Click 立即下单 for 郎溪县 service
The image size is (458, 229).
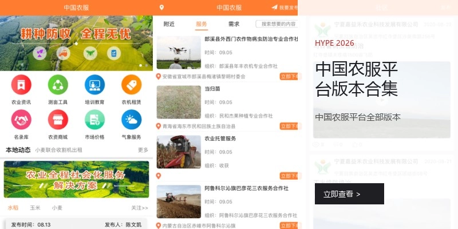(x=289, y=77)
